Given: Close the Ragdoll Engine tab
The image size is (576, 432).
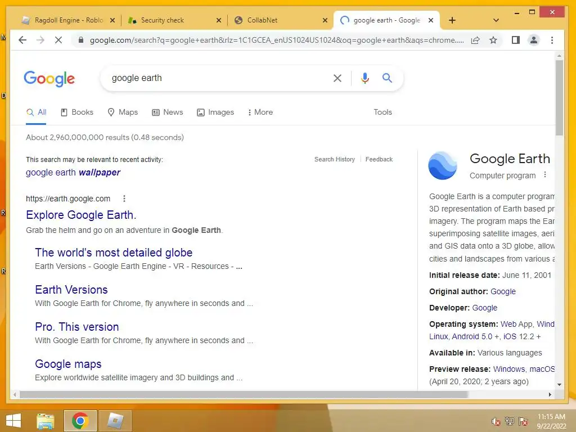Looking at the screenshot, I should coord(112,20).
